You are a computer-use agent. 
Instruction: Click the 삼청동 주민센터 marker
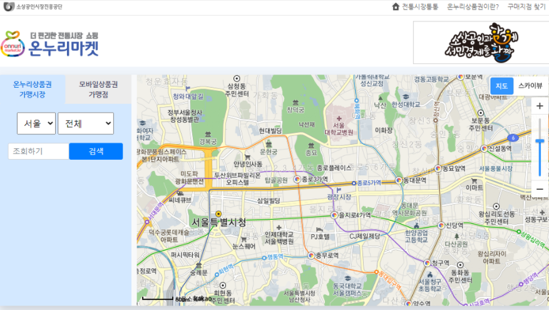tap(237, 78)
